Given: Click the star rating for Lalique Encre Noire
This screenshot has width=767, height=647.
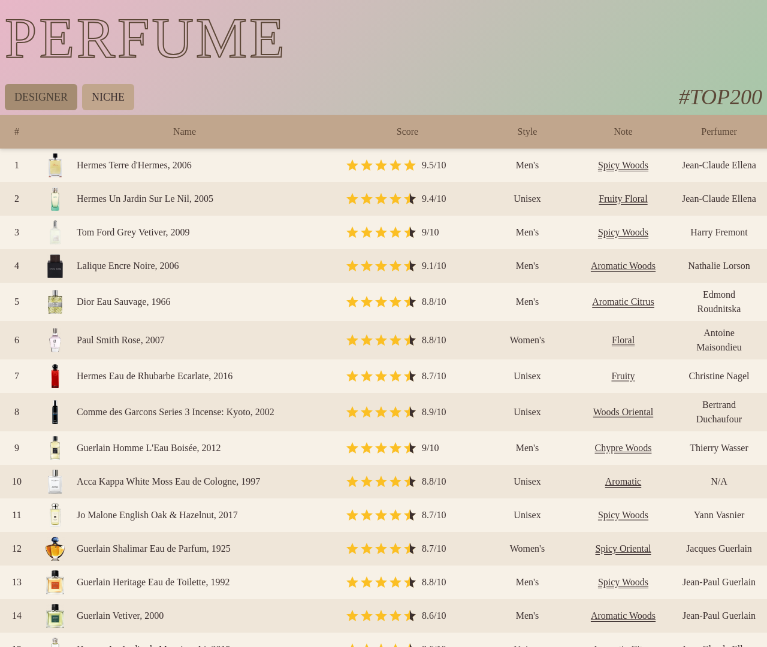Looking at the screenshot, I should tap(381, 266).
